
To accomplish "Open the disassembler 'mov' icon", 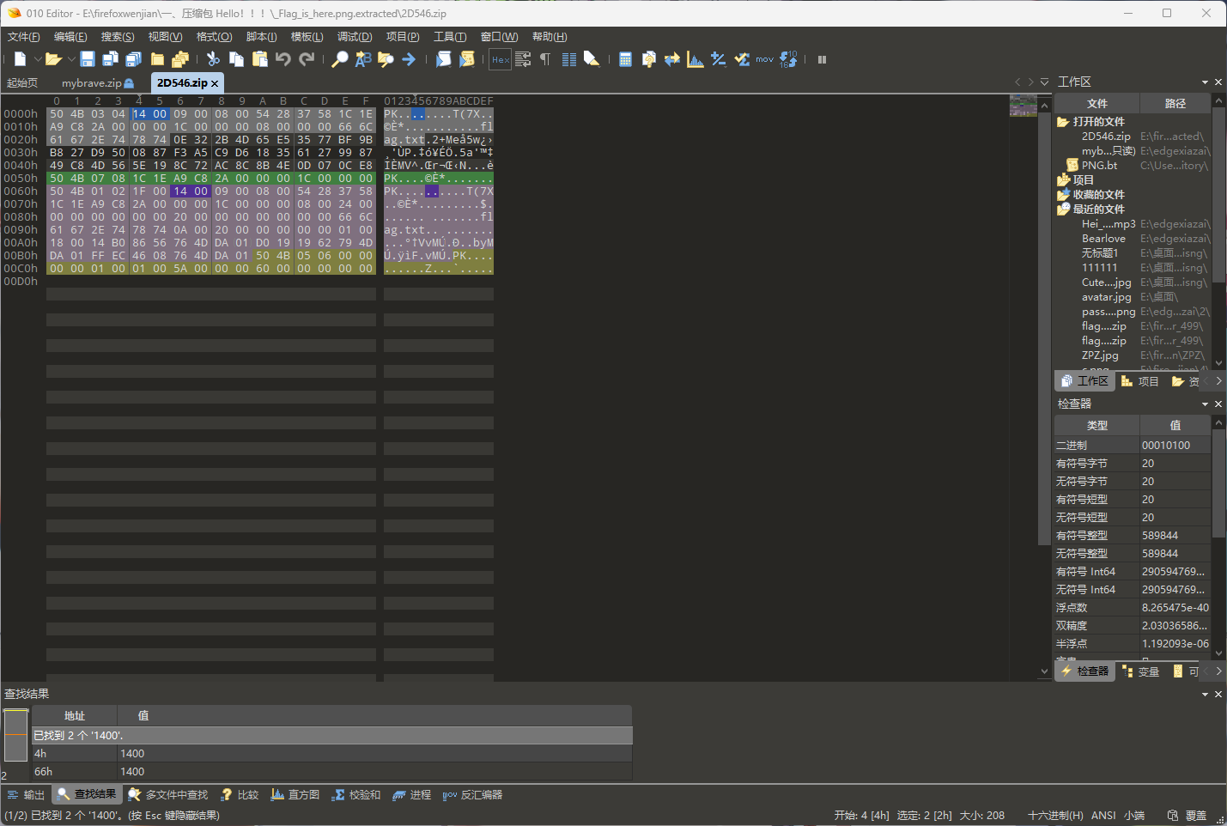I will pyautogui.click(x=764, y=59).
